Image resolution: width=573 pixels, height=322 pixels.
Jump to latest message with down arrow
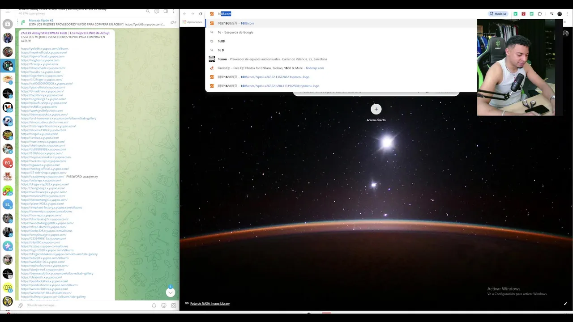click(x=170, y=292)
